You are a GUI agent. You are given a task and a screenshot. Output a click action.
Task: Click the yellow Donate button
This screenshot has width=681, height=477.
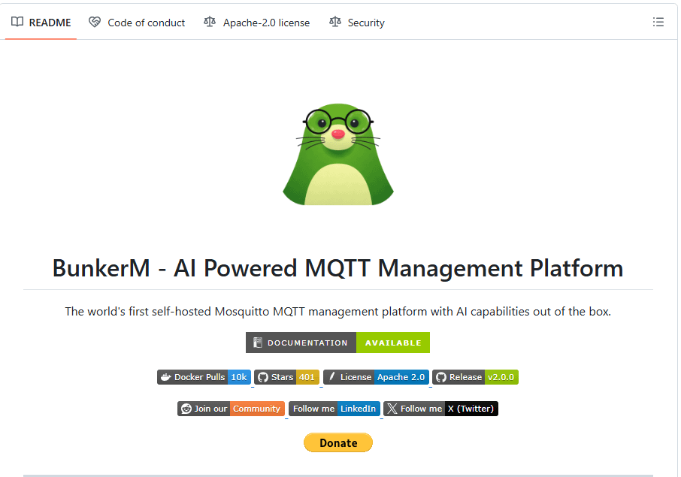tap(338, 442)
